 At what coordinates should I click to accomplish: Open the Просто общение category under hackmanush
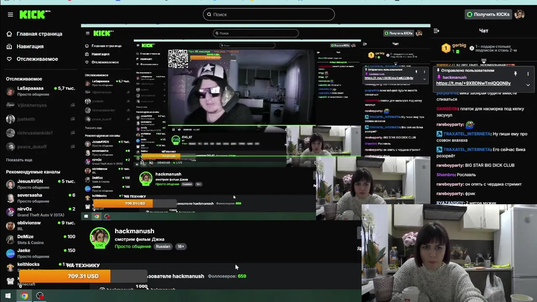tap(133, 246)
